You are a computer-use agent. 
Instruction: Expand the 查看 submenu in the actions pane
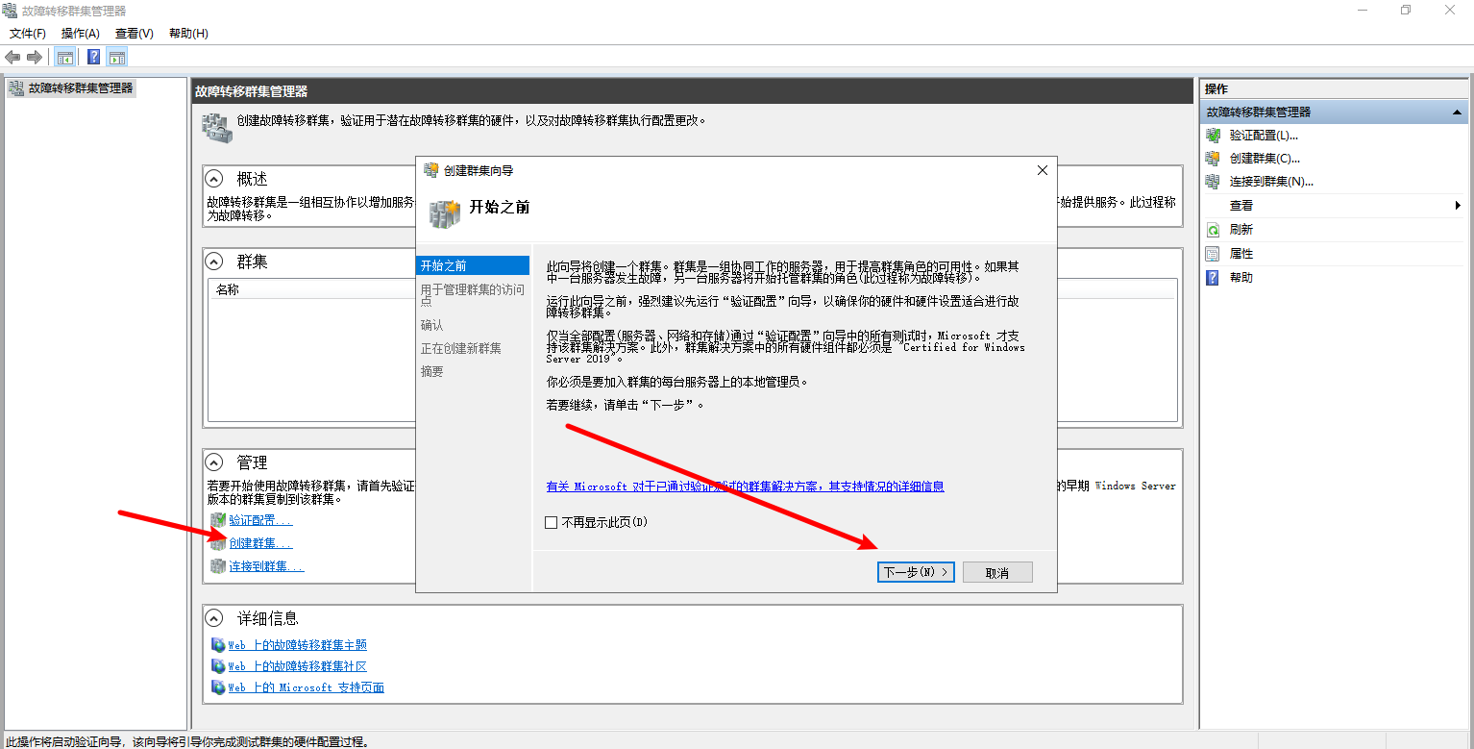click(x=1457, y=206)
